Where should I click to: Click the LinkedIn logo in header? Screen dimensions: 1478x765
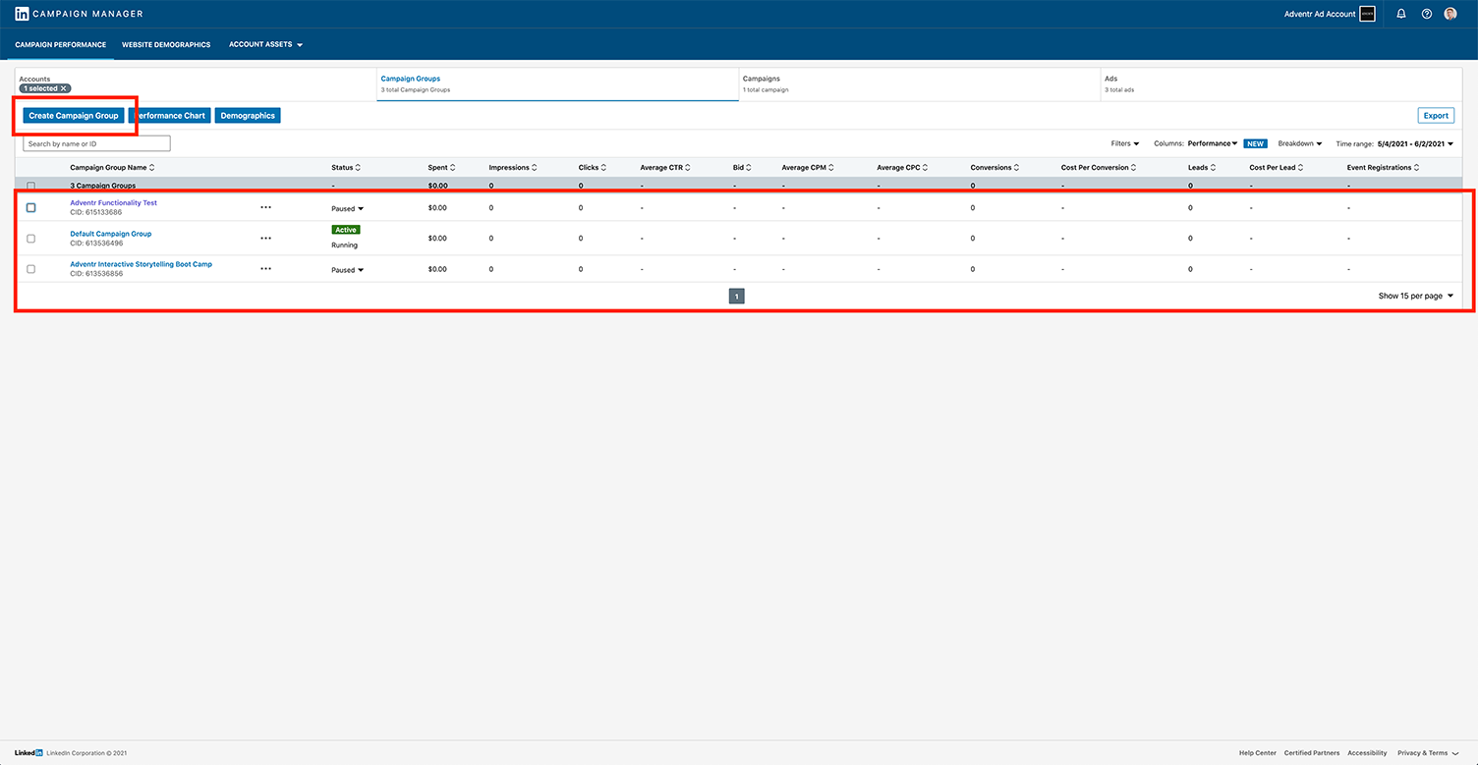(22, 14)
